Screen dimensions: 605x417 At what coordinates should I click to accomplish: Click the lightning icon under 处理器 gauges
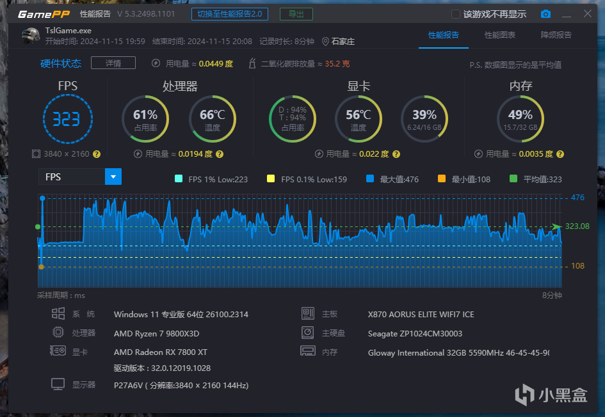click(138, 154)
